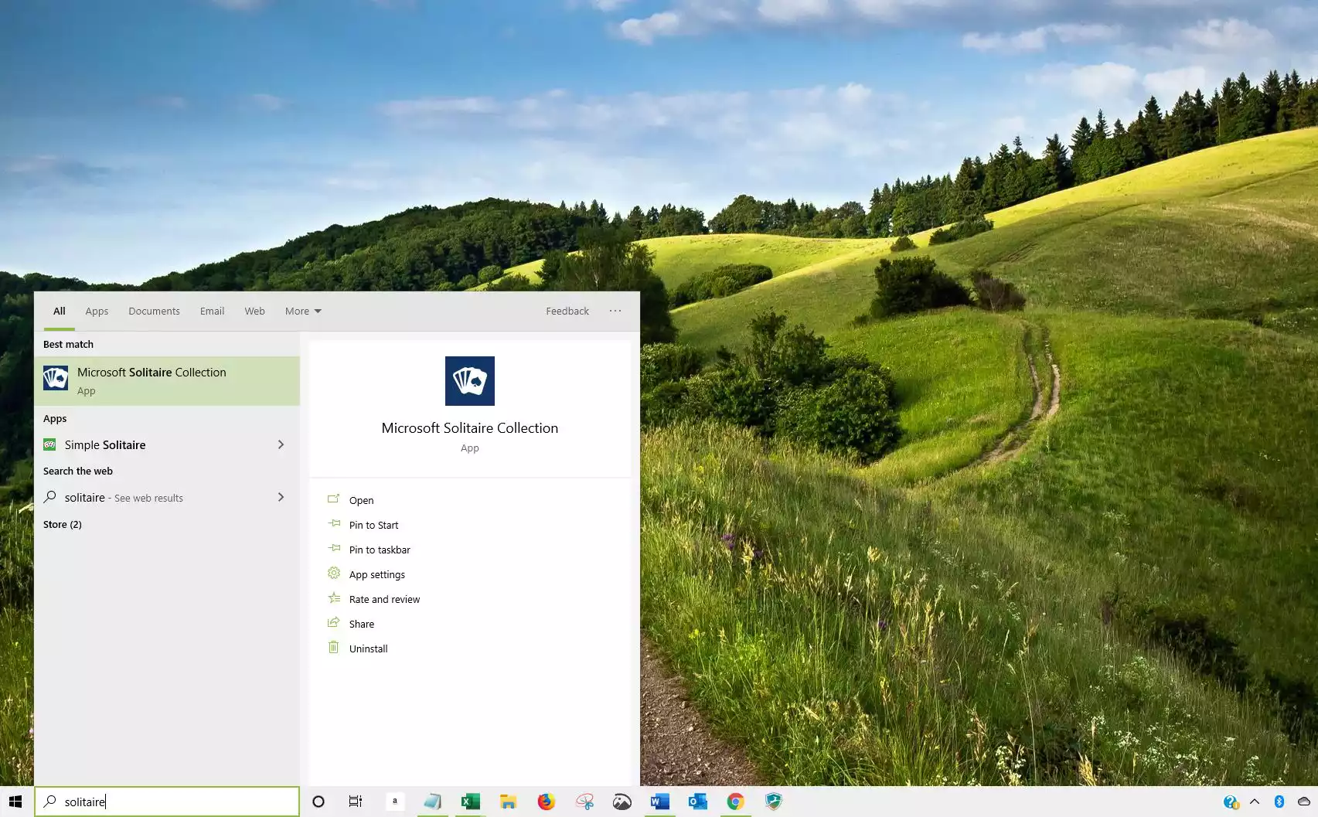
Task: Open Cortana from the taskbar
Action: tap(318, 802)
